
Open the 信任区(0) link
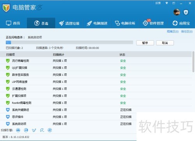point(187,32)
